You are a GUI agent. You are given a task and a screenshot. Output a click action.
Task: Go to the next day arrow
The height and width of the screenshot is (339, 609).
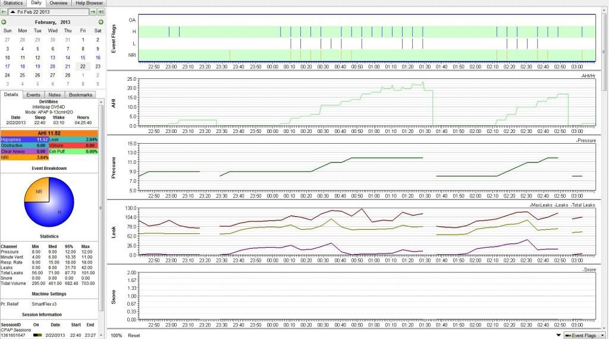tap(93, 12)
